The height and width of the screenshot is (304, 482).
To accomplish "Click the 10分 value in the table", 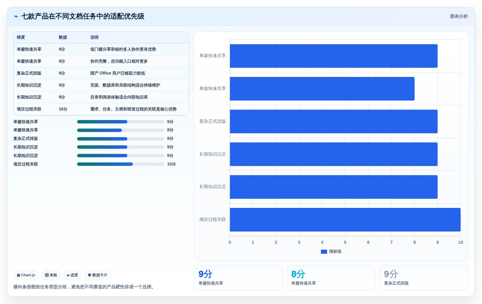I will point(63,109).
